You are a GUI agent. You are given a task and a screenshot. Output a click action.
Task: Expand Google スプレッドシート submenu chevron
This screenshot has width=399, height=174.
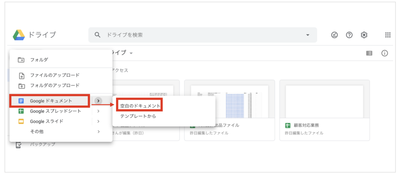(98, 111)
